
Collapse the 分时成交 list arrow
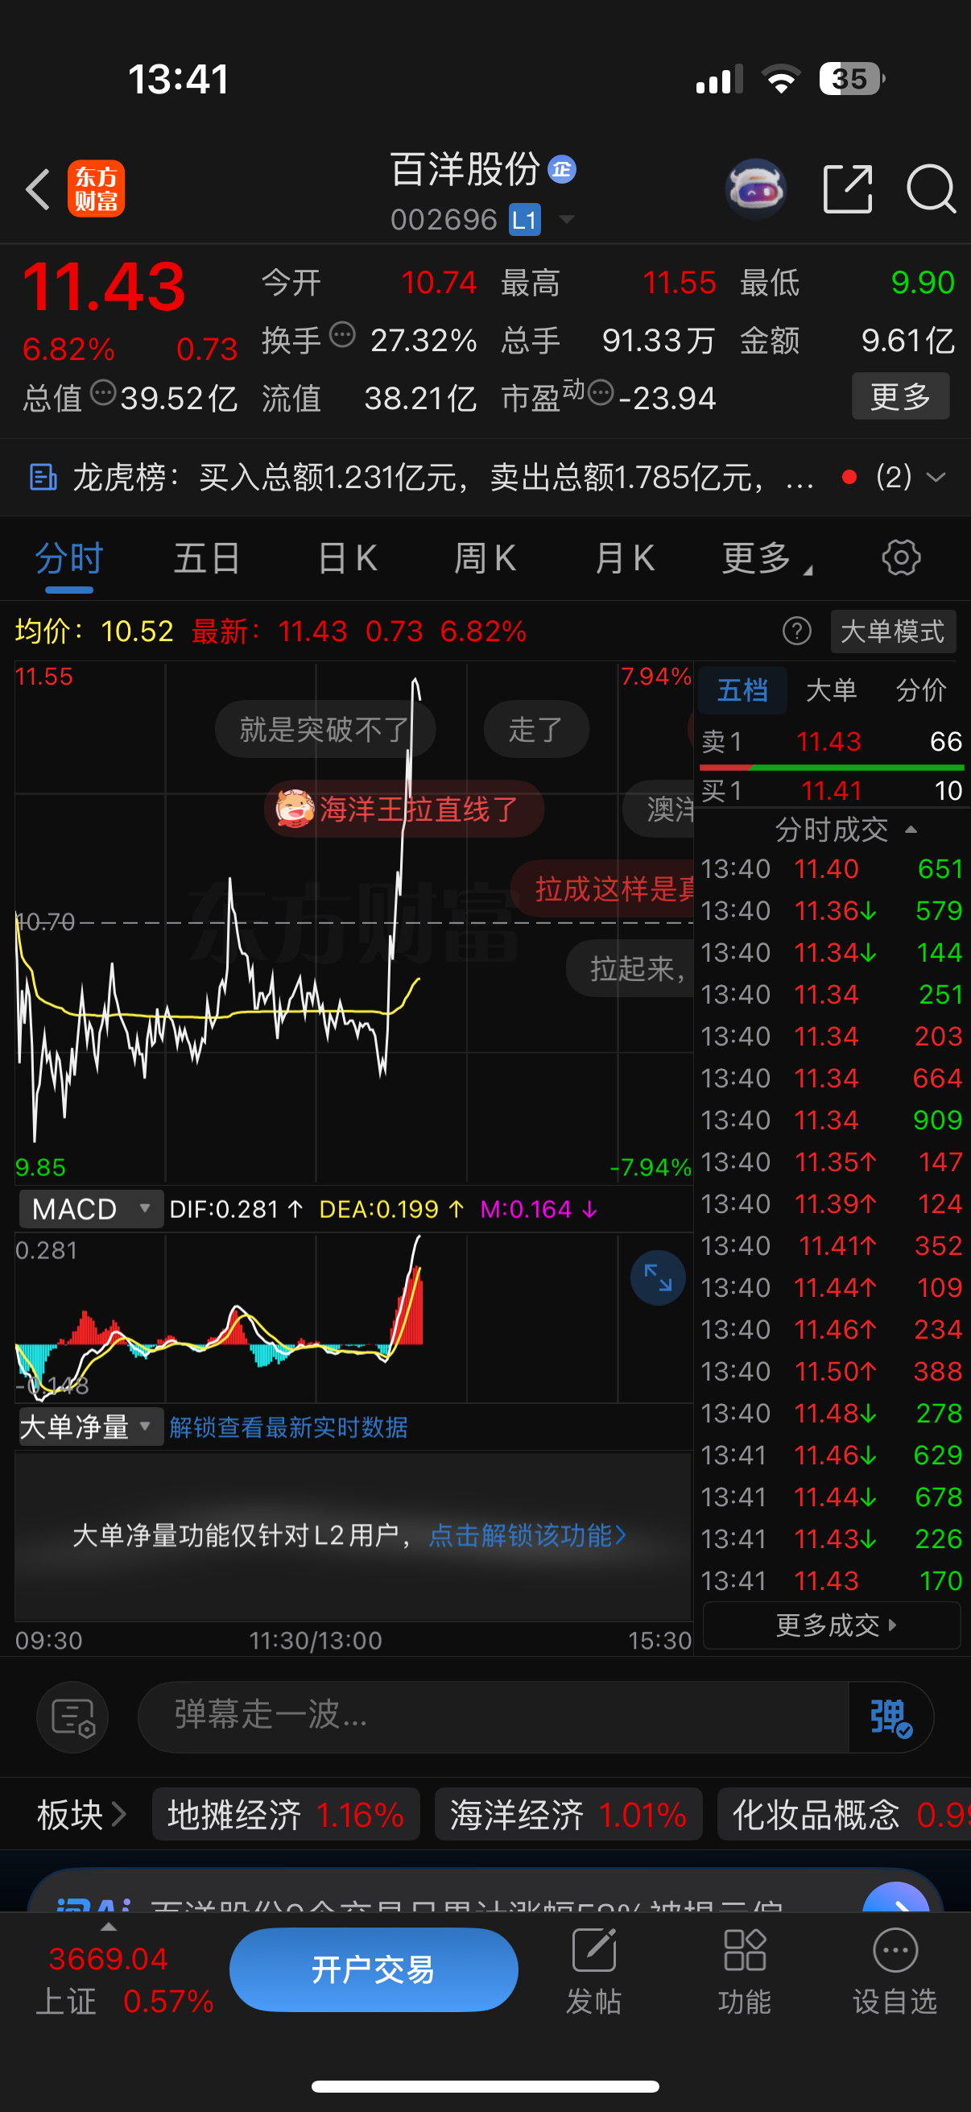911,830
